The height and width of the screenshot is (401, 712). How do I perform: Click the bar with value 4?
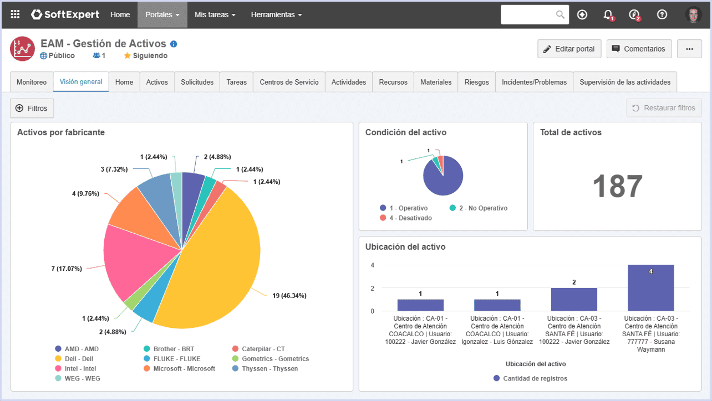(650, 287)
